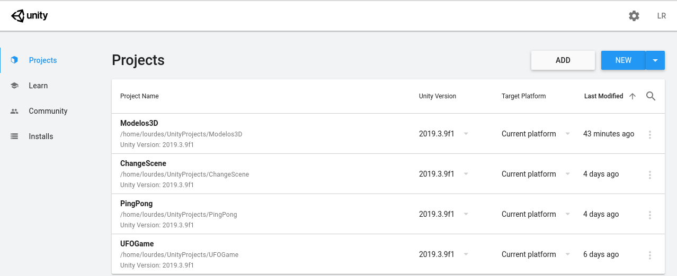Screen dimensions: 677x276
Task: Select the Projects tab in sidebar
Action: [x=43, y=60]
